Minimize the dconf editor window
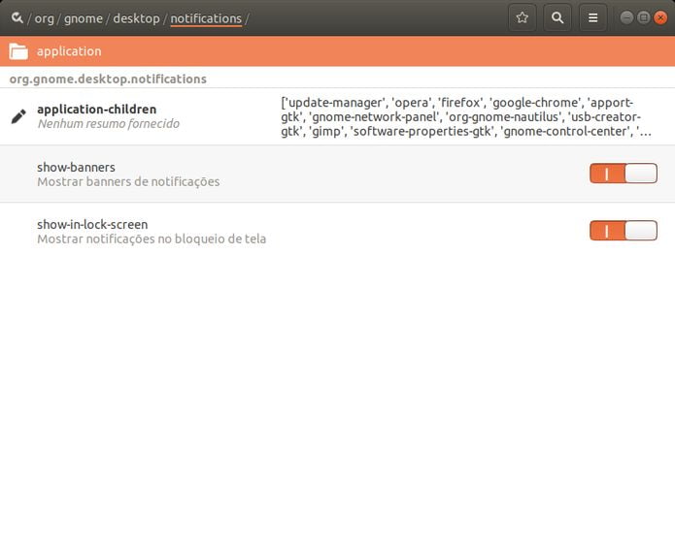 626,17
